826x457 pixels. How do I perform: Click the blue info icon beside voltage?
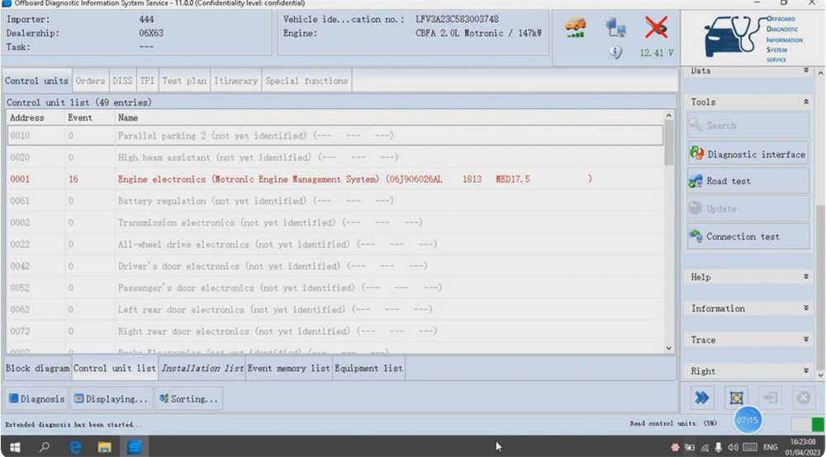(x=615, y=52)
